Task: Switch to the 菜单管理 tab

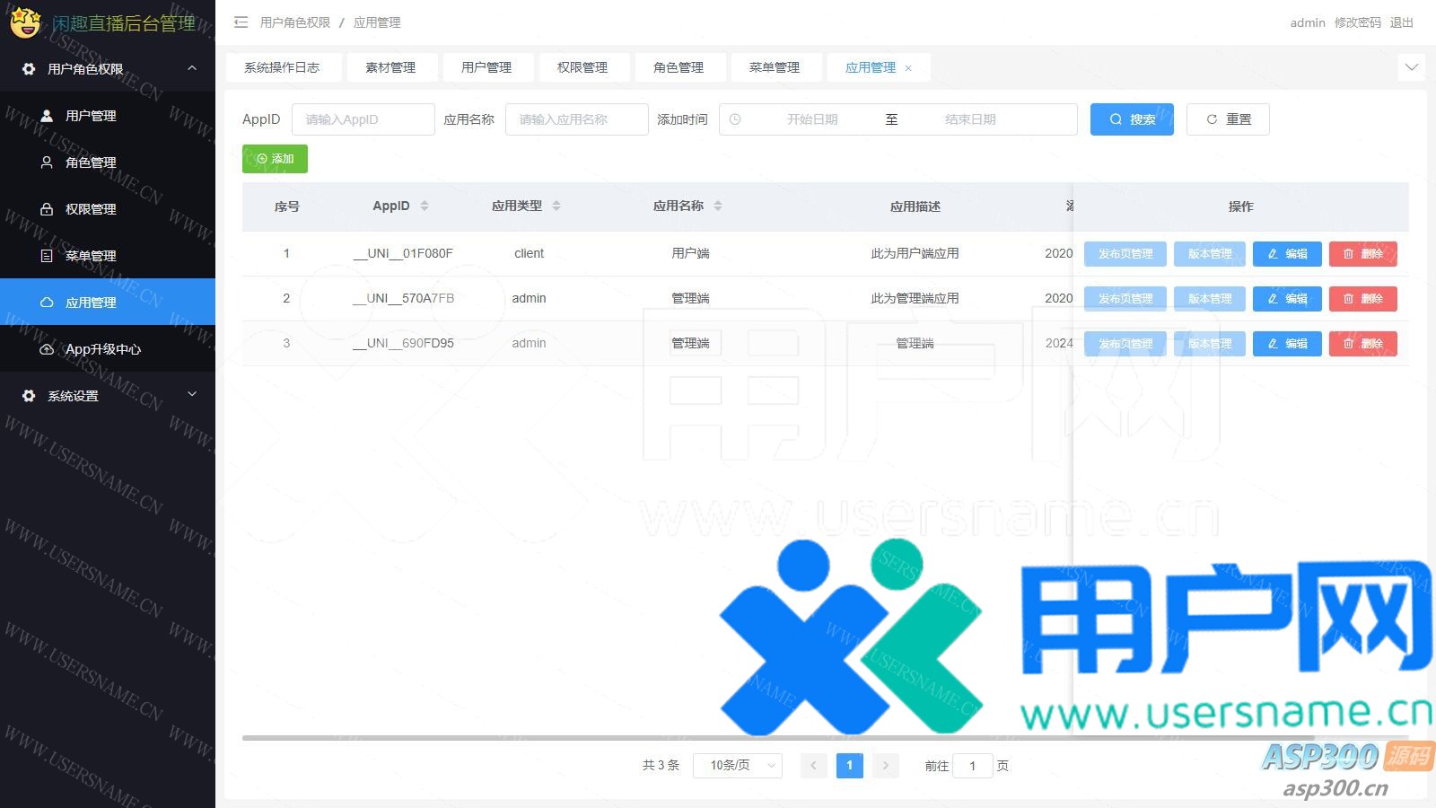Action: click(x=775, y=67)
